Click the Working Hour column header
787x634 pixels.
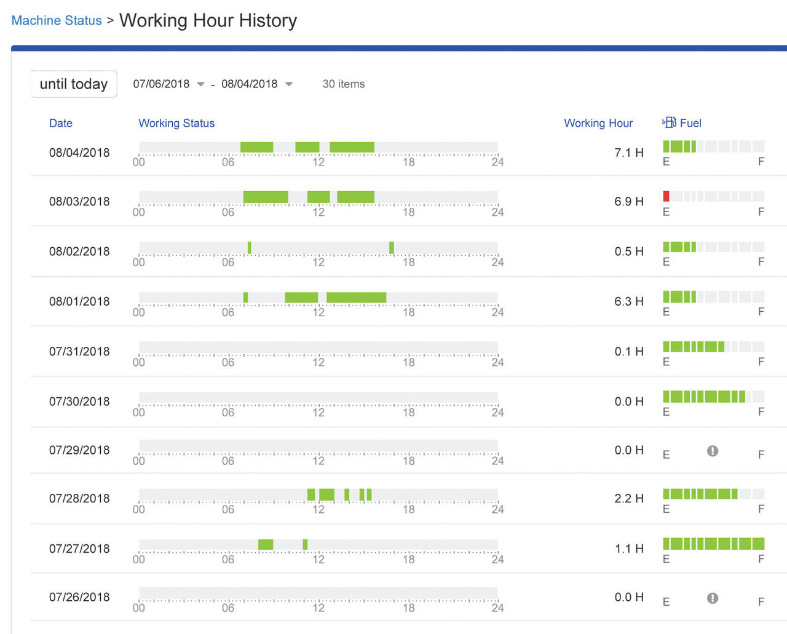(x=598, y=123)
